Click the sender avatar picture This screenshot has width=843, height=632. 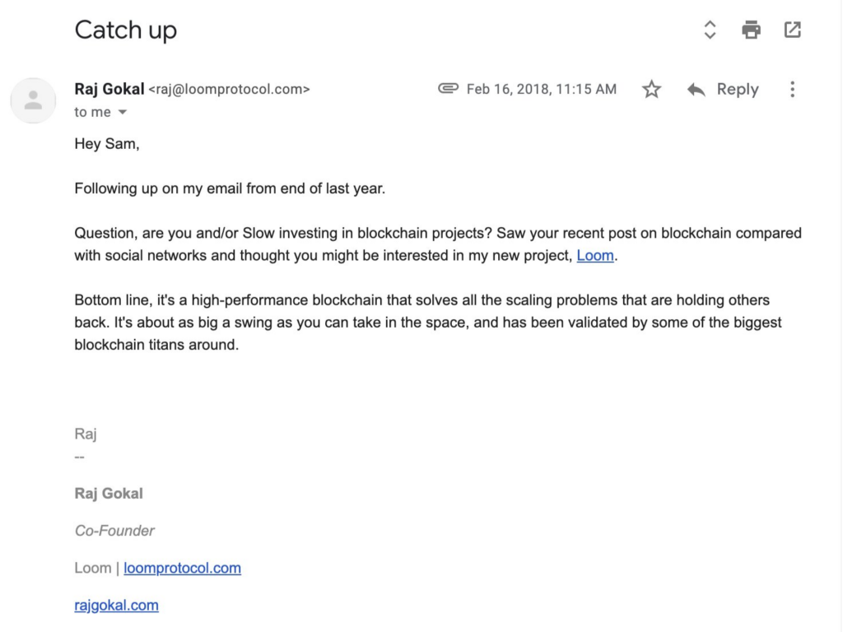[x=33, y=100]
